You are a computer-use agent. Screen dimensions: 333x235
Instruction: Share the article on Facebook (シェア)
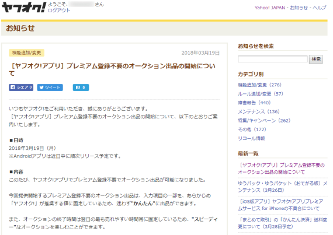click(21, 87)
